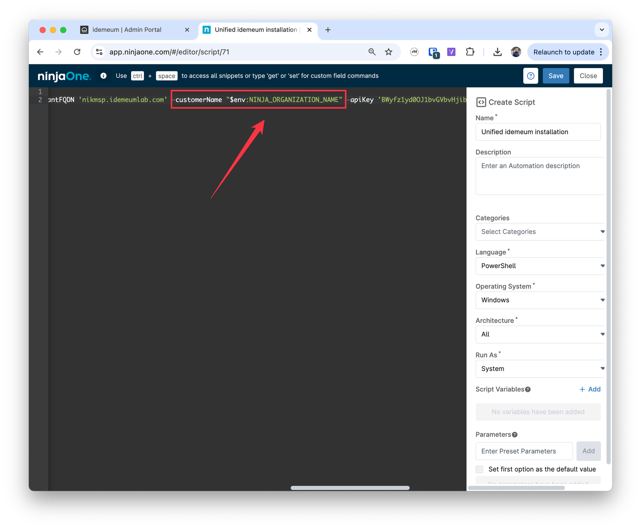Open the tab search dropdown arrow

602,30
